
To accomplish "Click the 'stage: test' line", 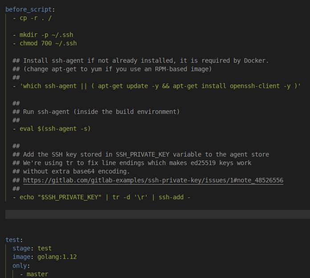I will pyautogui.click(x=32, y=248).
